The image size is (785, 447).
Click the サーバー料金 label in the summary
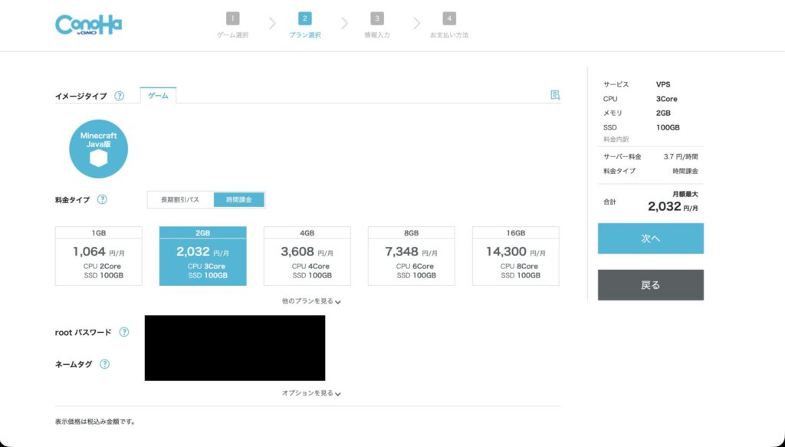click(622, 156)
